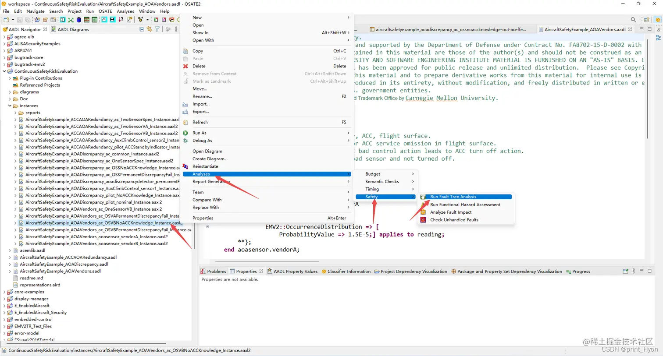Select AircraftSafetyExample_AOAVendors_ac_OSVBNoACCKnowledge_Instance.aaxl2 file

click(103, 223)
